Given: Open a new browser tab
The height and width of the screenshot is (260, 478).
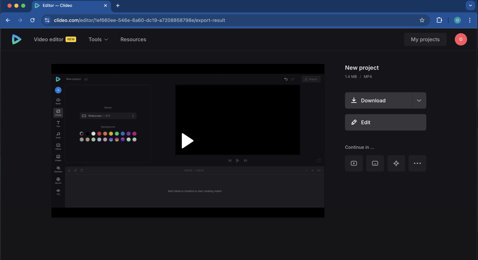Looking at the screenshot, I should [118, 6].
